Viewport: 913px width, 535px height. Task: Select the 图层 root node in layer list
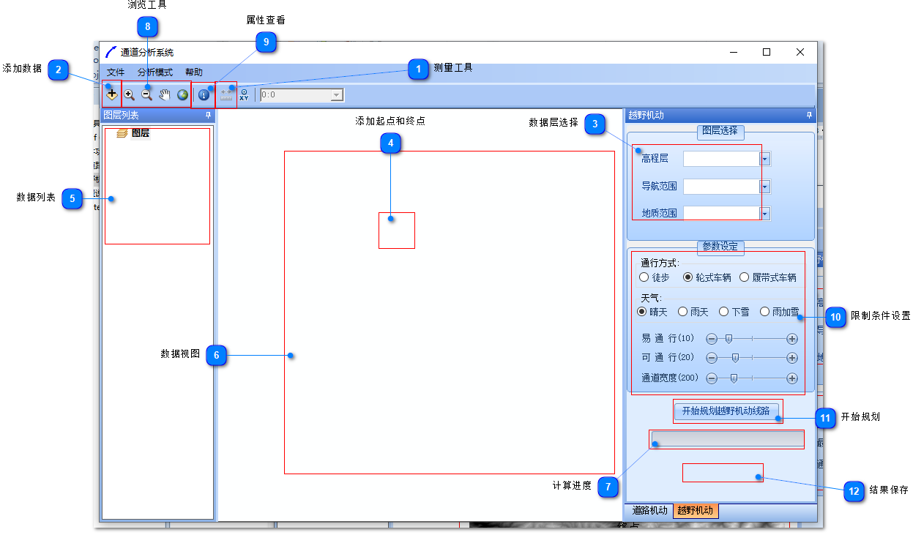pos(140,133)
